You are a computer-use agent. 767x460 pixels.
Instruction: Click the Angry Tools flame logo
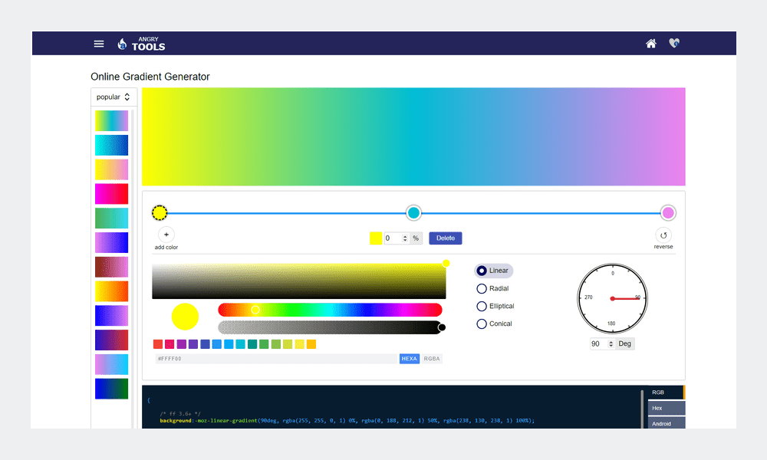pos(122,44)
